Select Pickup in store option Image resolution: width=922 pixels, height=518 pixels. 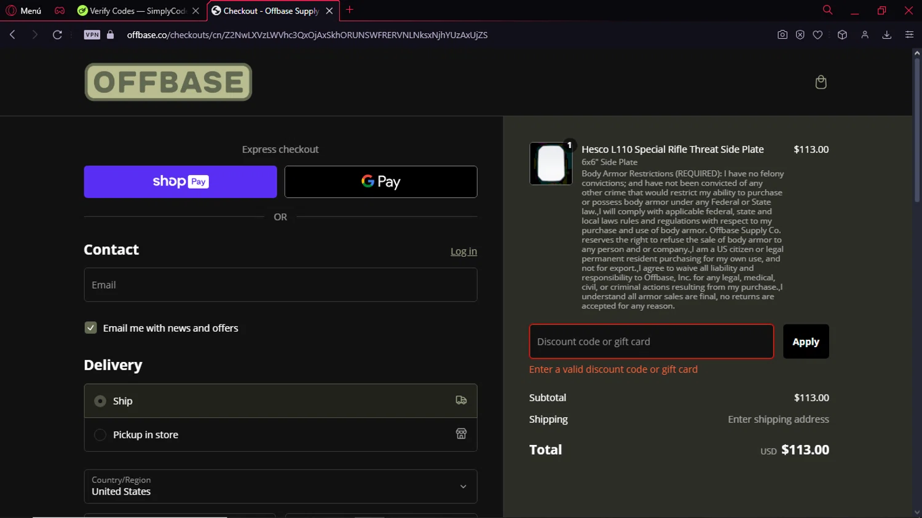click(x=280, y=434)
